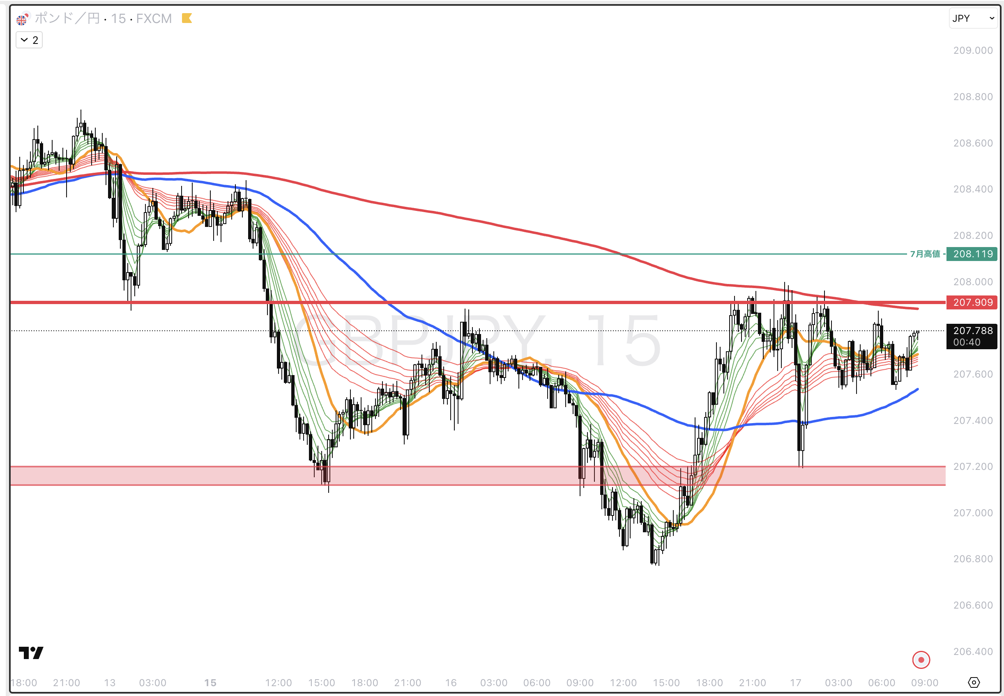Click the ポンド/円 symbol title
1004x696 pixels.
coord(67,18)
